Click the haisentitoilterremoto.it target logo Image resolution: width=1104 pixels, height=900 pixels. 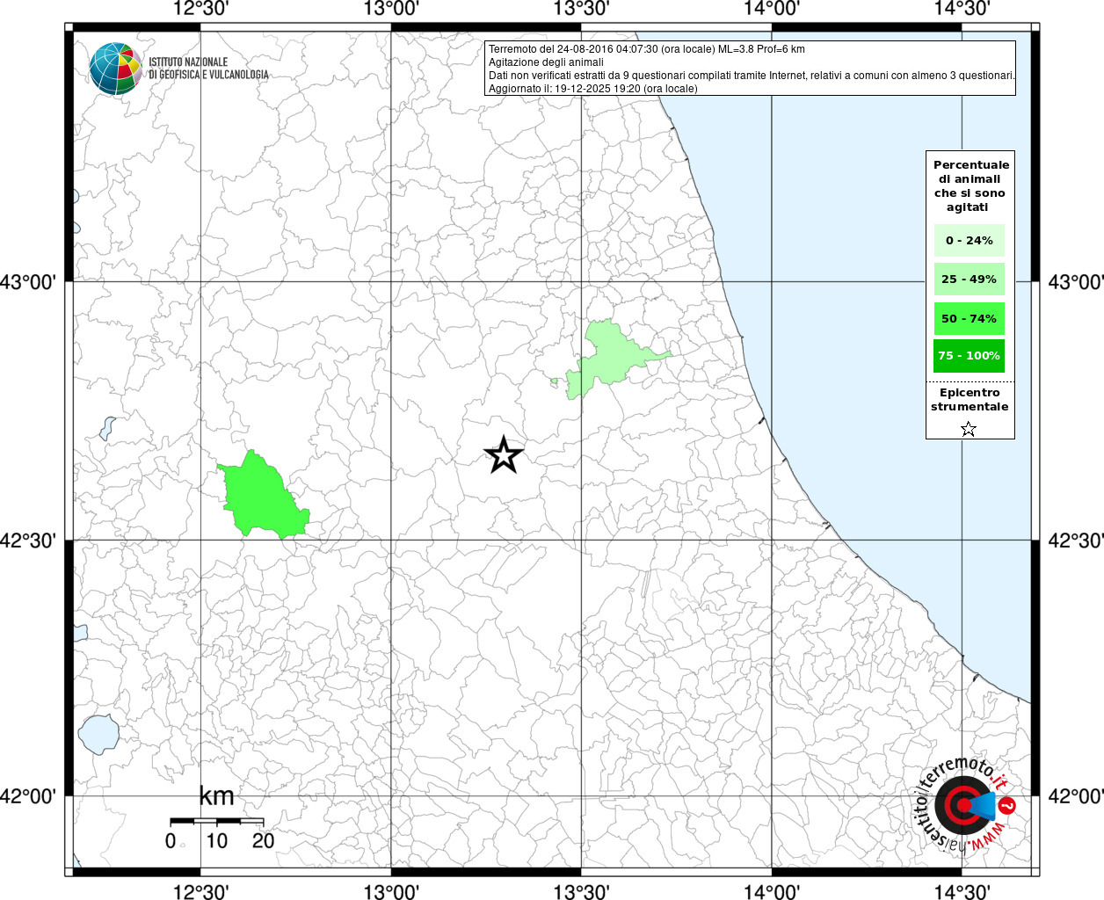(x=964, y=804)
